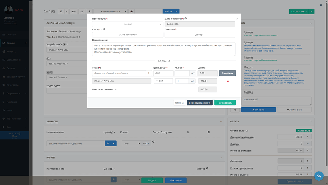Click the 'Дата поставки' date field

click(200, 24)
